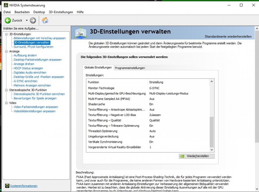Click the NVIDIA logo in title bar

tap(6, 5)
